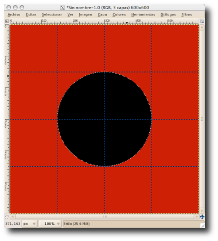Open the image menu arrow beside the ruler
The height and width of the screenshot is (241, 218).
(7, 21)
